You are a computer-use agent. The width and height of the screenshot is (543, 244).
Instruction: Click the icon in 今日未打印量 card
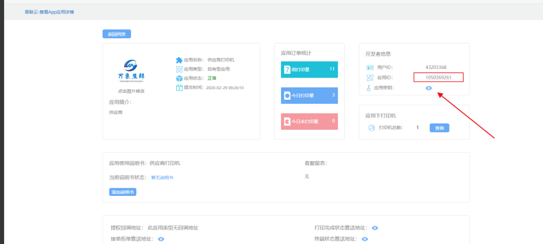point(287,122)
